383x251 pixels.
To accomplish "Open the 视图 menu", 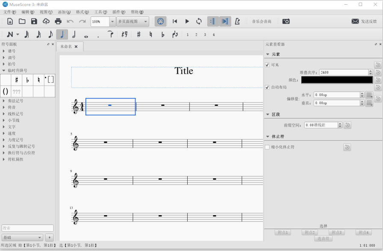I will click(46, 12).
